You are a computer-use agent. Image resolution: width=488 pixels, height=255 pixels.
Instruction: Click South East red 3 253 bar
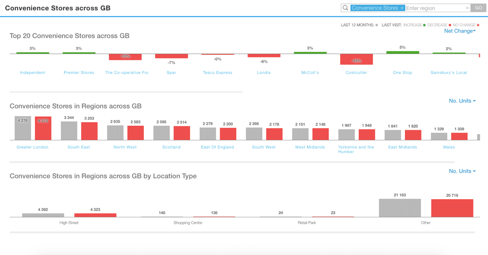pos(89,131)
